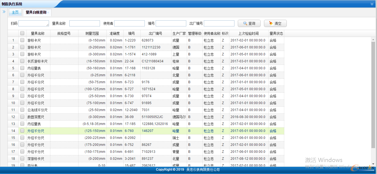Click date 2017-03-01 00:00:00.0
This screenshot has height=174, width=377.
point(248,61)
